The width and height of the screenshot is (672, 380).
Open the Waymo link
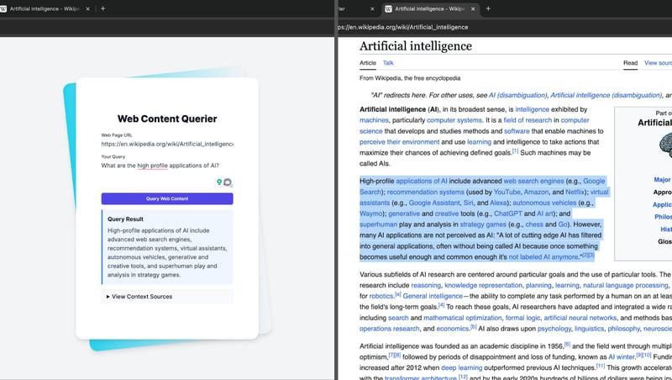pyautogui.click(x=370, y=214)
